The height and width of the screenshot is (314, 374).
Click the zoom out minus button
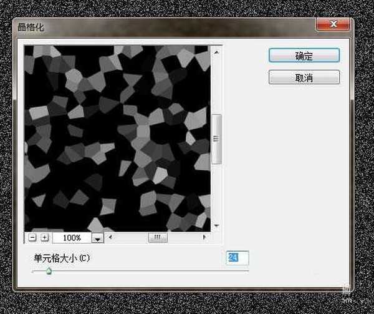(x=33, y=237)
